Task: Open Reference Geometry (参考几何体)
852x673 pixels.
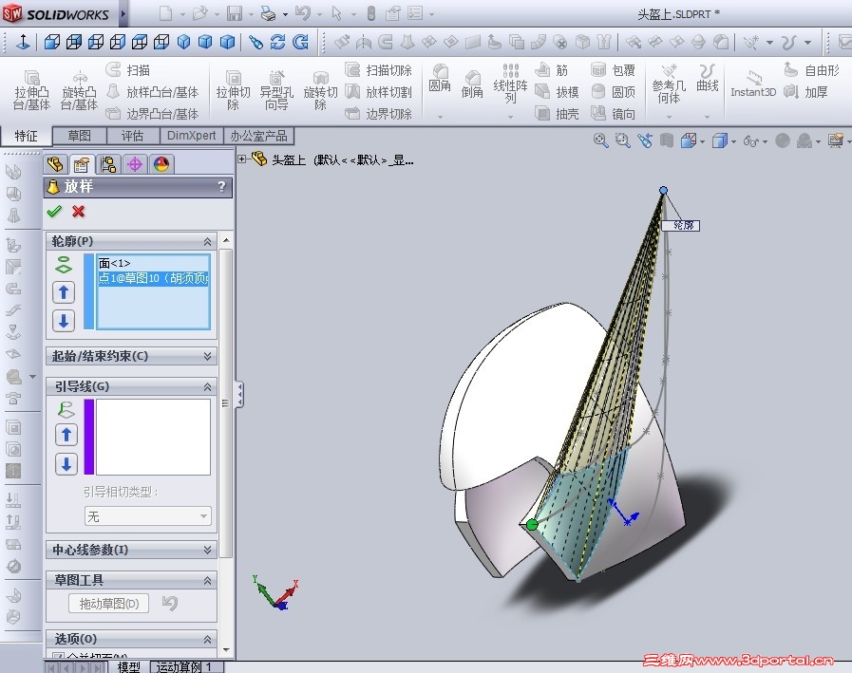Action: pos(669,84)
